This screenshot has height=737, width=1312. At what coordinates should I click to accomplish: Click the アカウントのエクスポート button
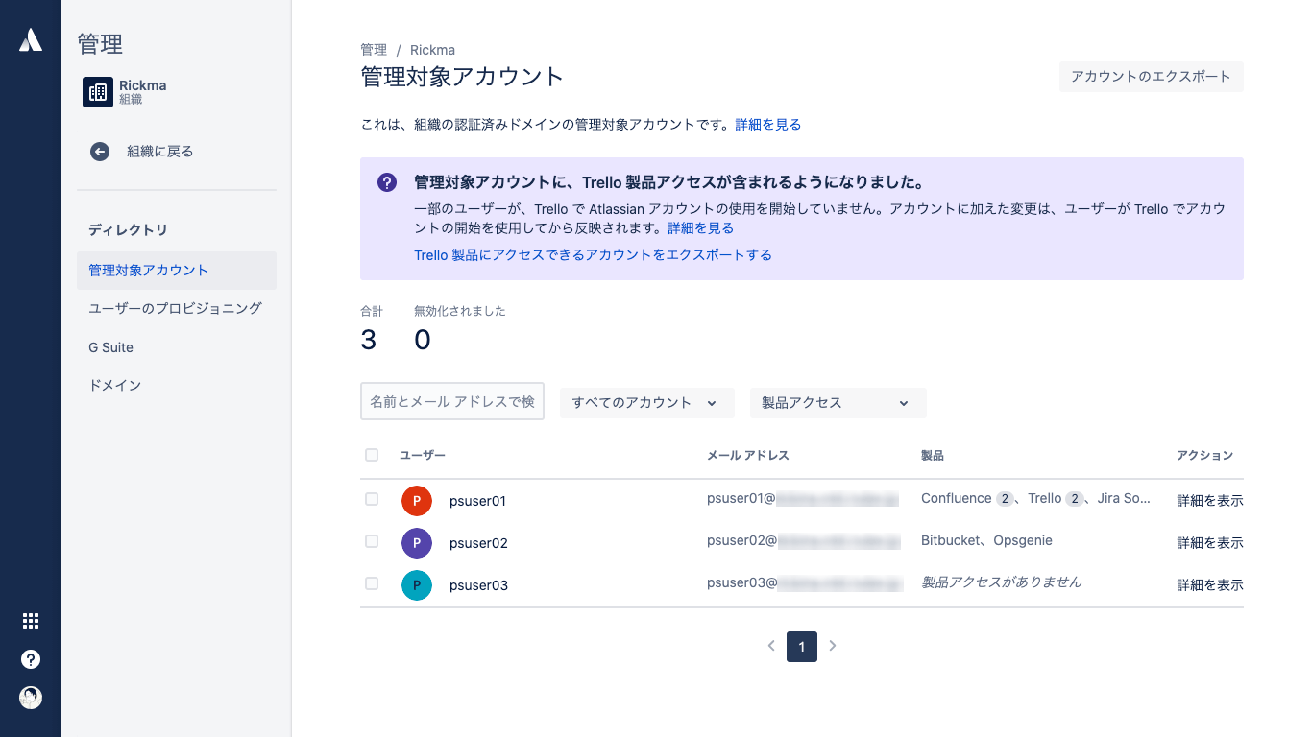1152,77
